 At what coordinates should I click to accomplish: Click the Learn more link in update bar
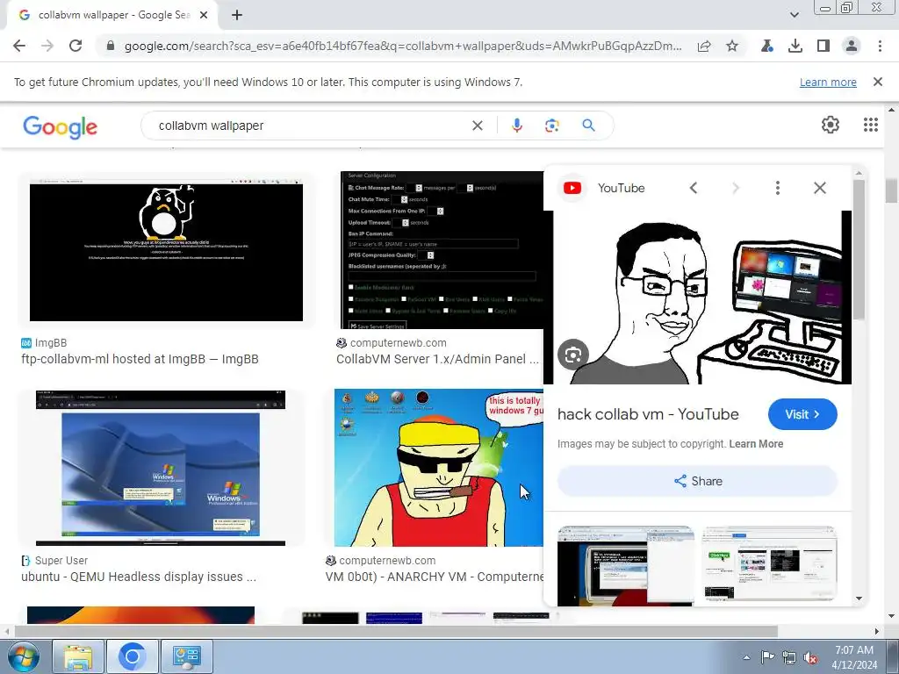click(828, 82)
